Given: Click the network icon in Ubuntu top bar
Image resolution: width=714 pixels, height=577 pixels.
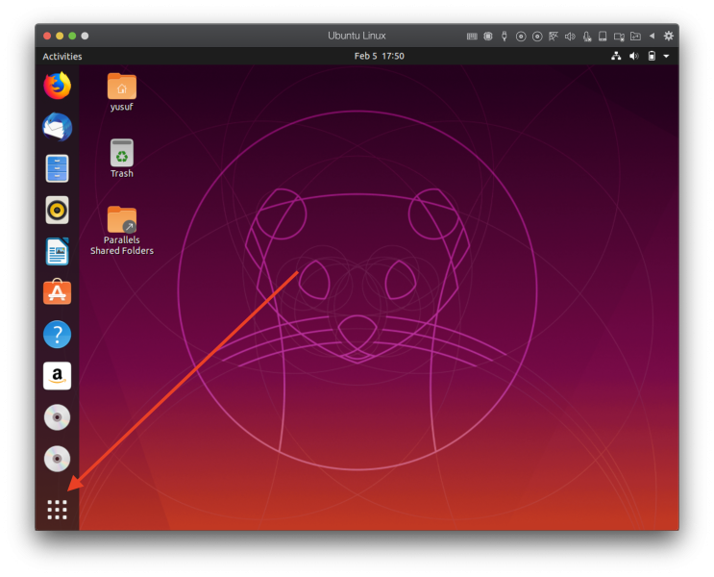Looking at the screenshot, I should click(616, 56).
